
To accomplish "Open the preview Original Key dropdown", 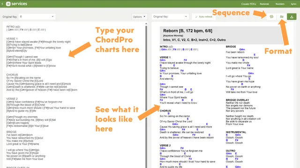I will point(170,17).
